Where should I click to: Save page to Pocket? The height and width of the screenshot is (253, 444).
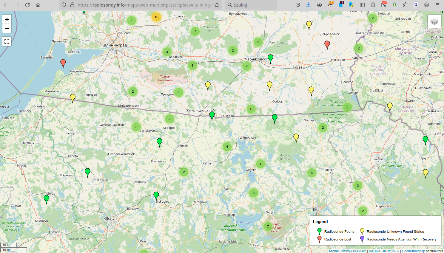coord(297,5)
